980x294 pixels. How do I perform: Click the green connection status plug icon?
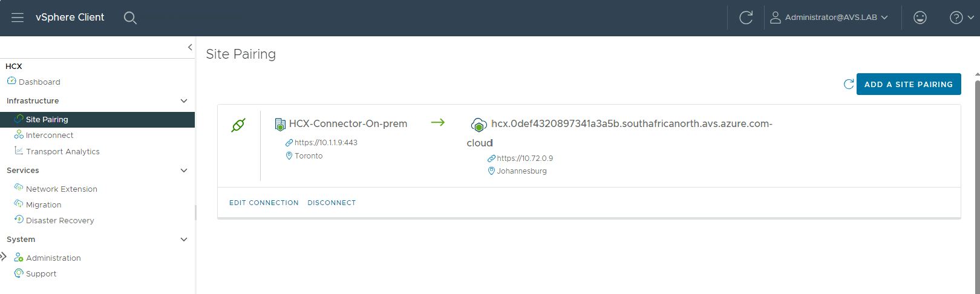[238, 125]
